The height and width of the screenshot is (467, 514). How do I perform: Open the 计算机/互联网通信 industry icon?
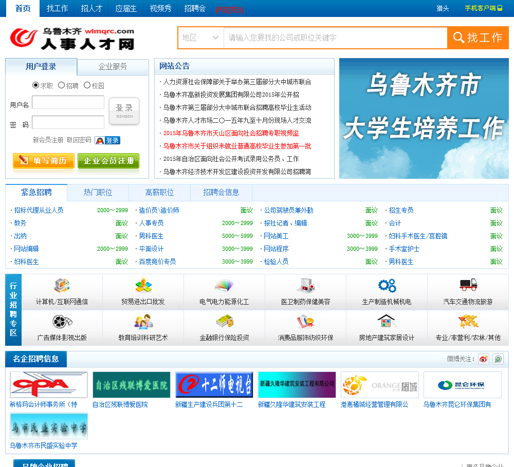click(62, 286)
